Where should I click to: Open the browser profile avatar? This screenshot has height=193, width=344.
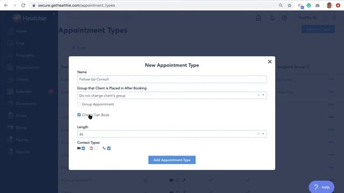pyautogui.click(x=329, y=5)
